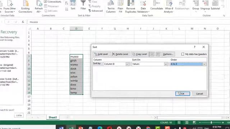Select column D header

click(x=76, y=29)
